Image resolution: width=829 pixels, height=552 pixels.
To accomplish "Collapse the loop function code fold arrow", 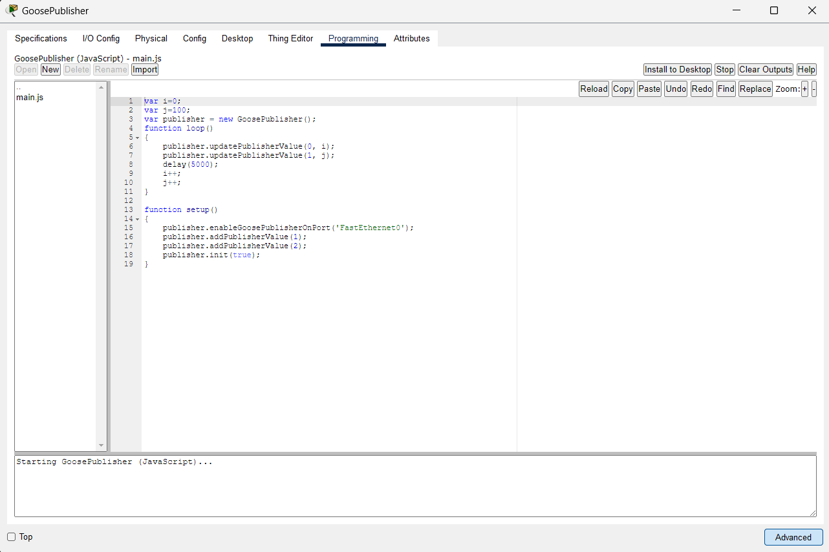I will click(x=137, y=138).
